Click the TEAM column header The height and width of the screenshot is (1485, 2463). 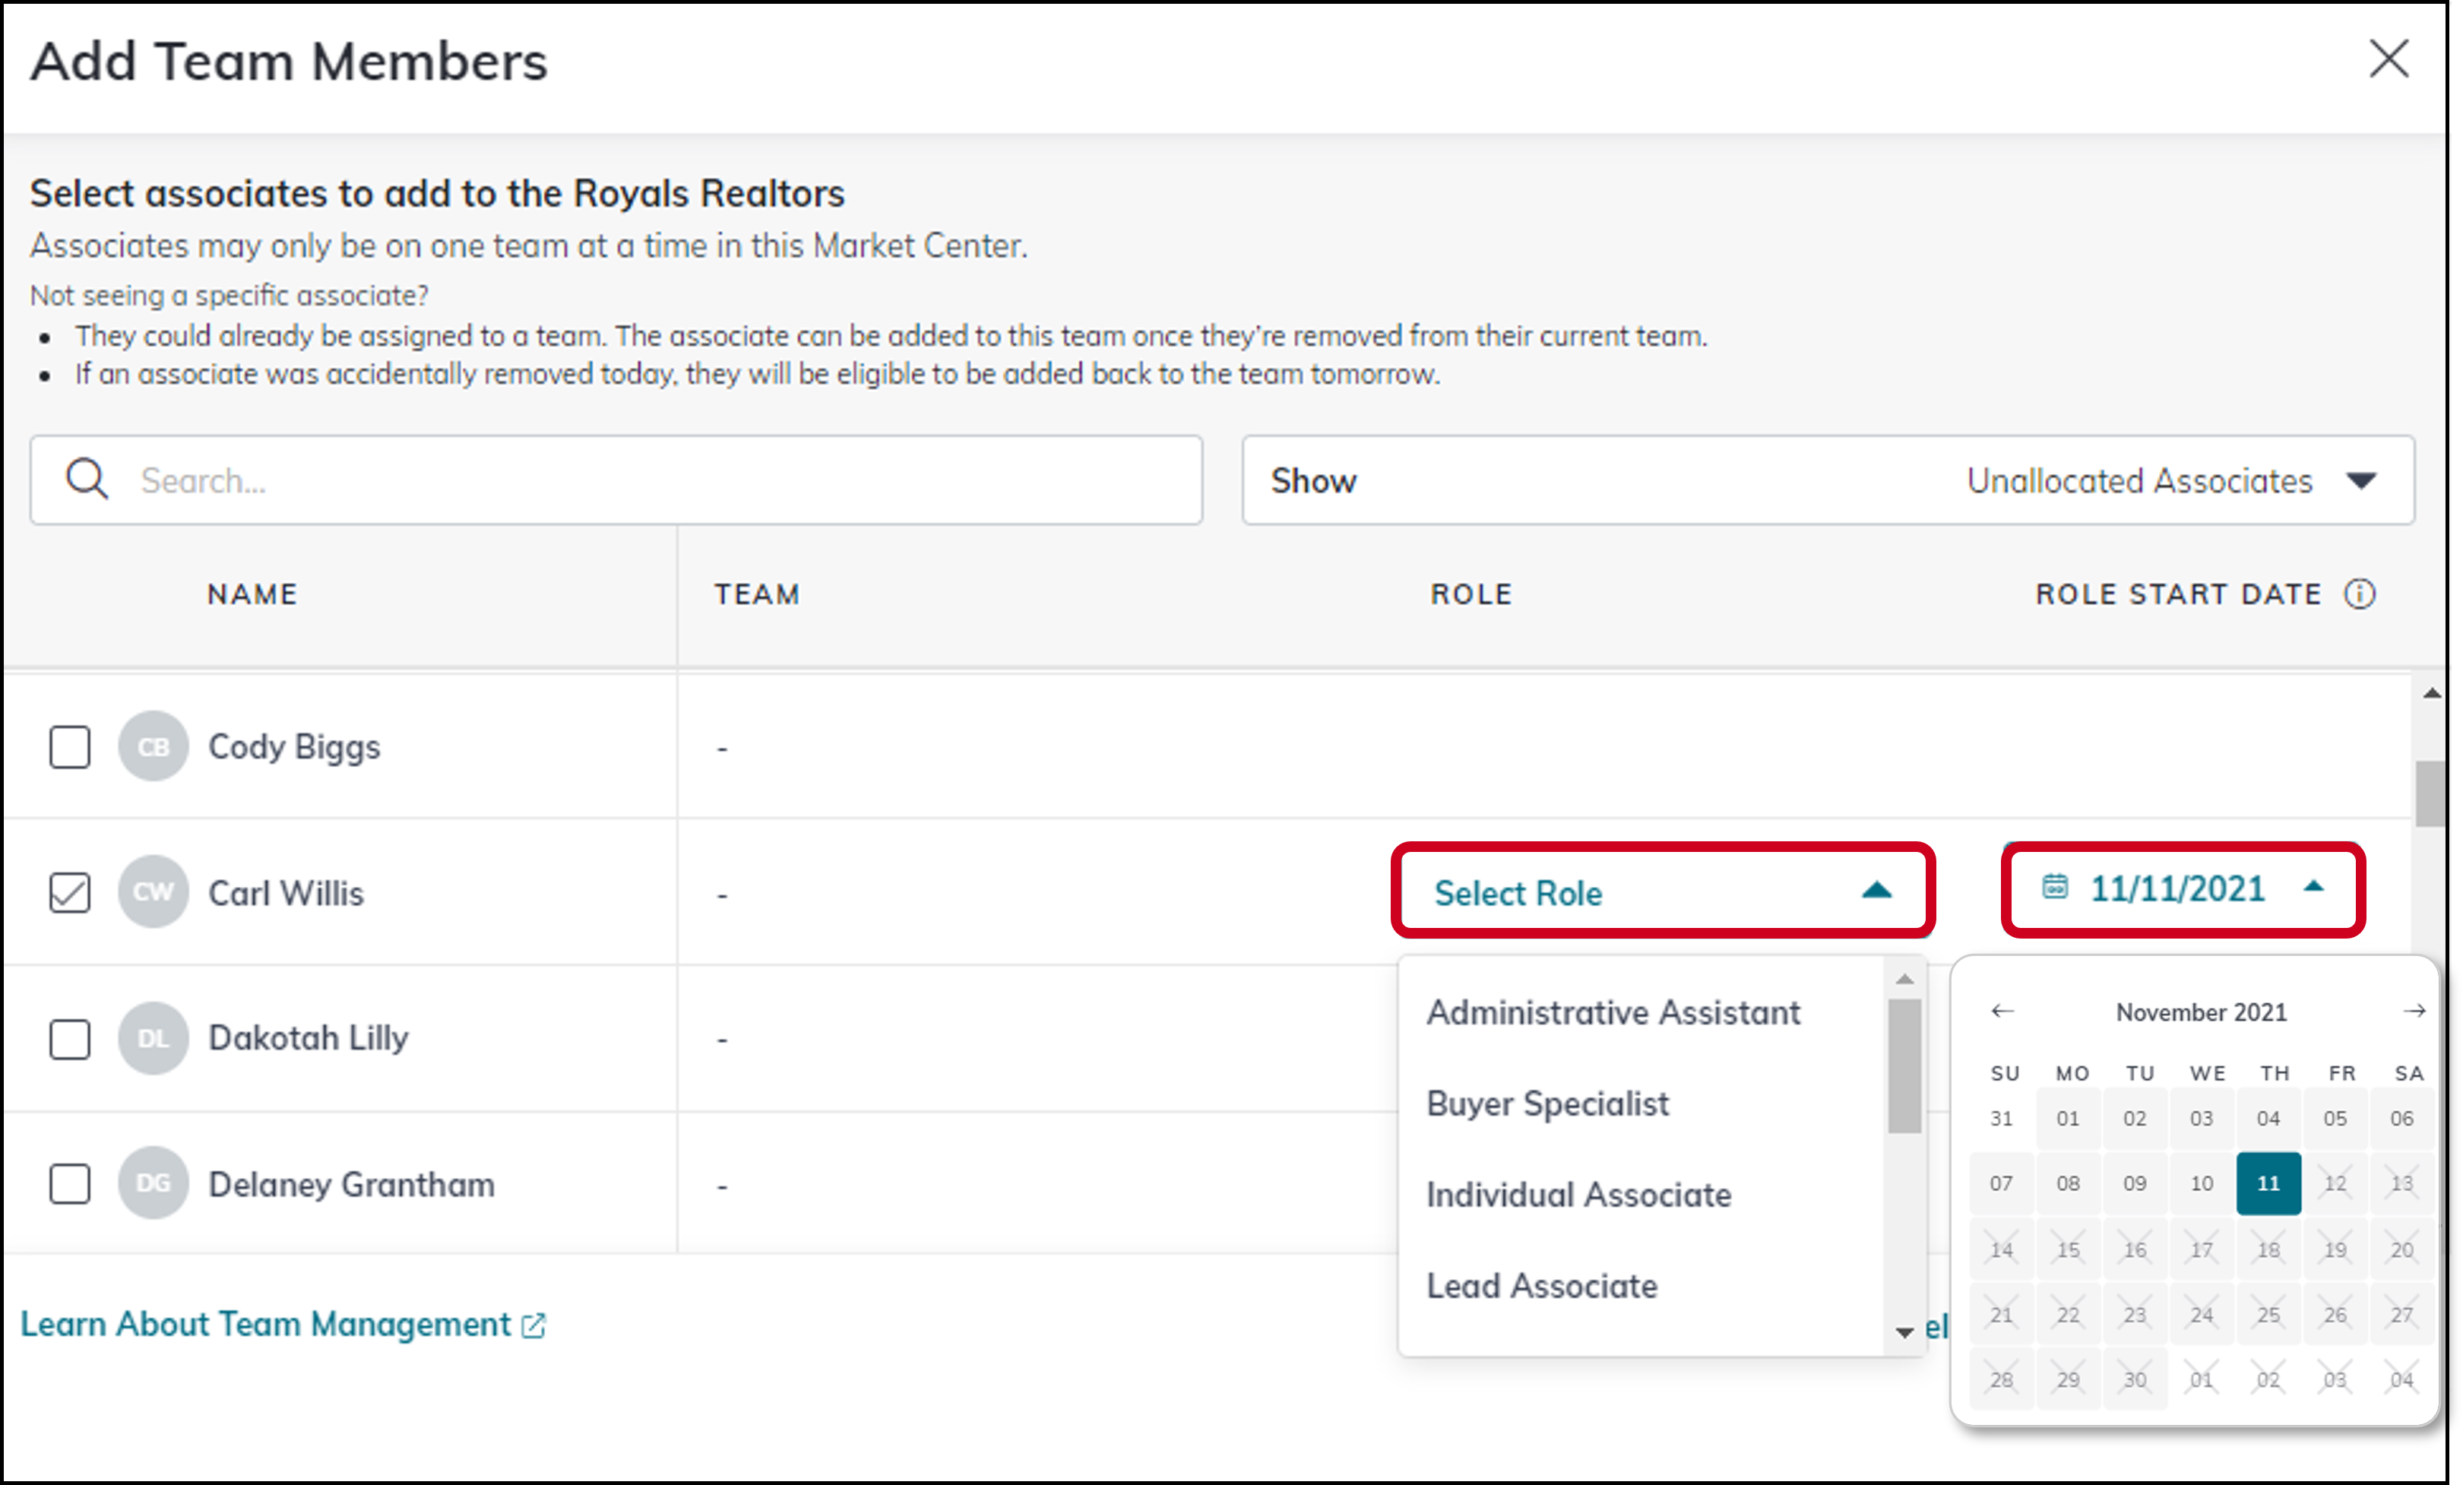click(757, 594)
